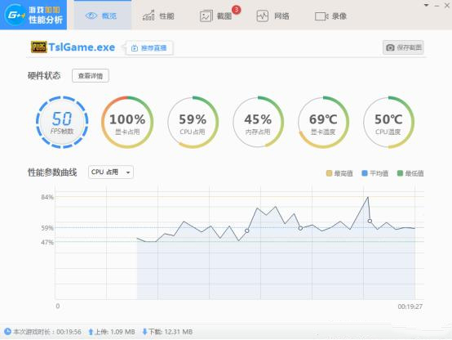452x340 pixels.
Task: Click the G+ game performance logo
Action: click(33, 15)
